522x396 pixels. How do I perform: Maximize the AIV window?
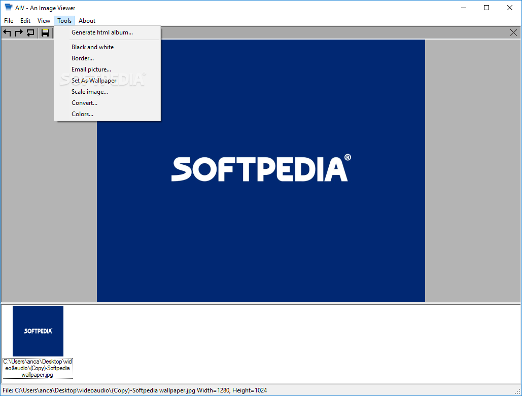tap(486, 8)
